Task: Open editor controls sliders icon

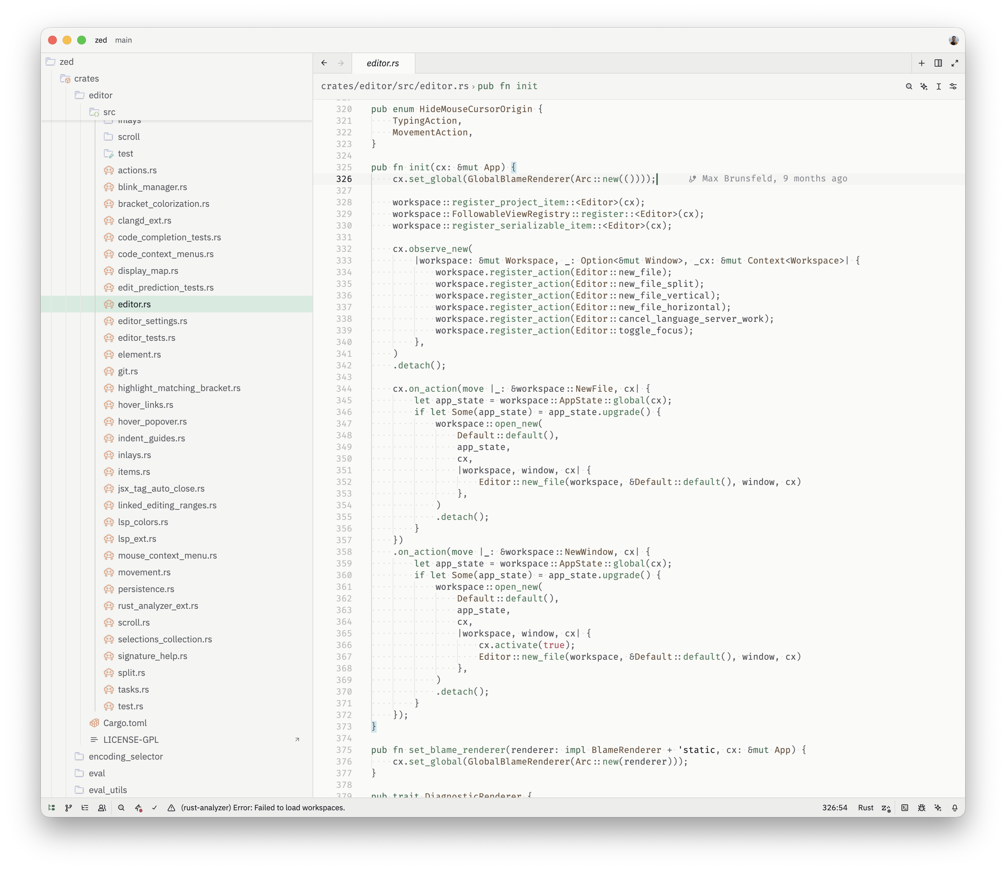Action: [x=954, y=87]
